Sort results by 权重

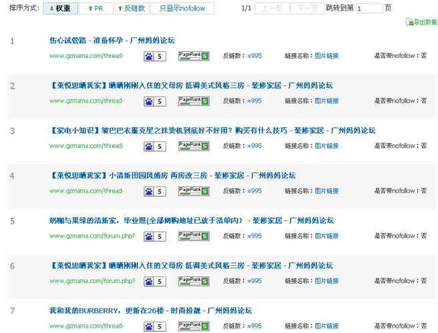tap(60, 9)
